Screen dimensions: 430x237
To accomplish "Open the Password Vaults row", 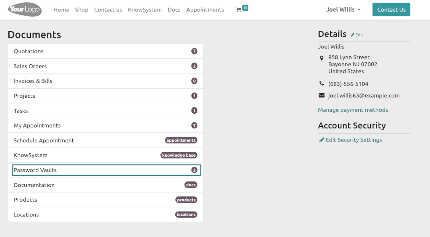I will (106, 170).
